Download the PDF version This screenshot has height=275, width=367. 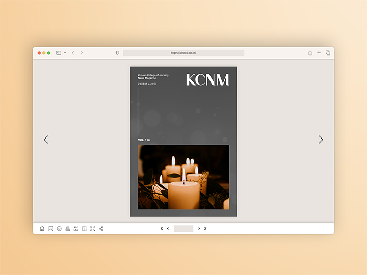click(x=76, y=229)
